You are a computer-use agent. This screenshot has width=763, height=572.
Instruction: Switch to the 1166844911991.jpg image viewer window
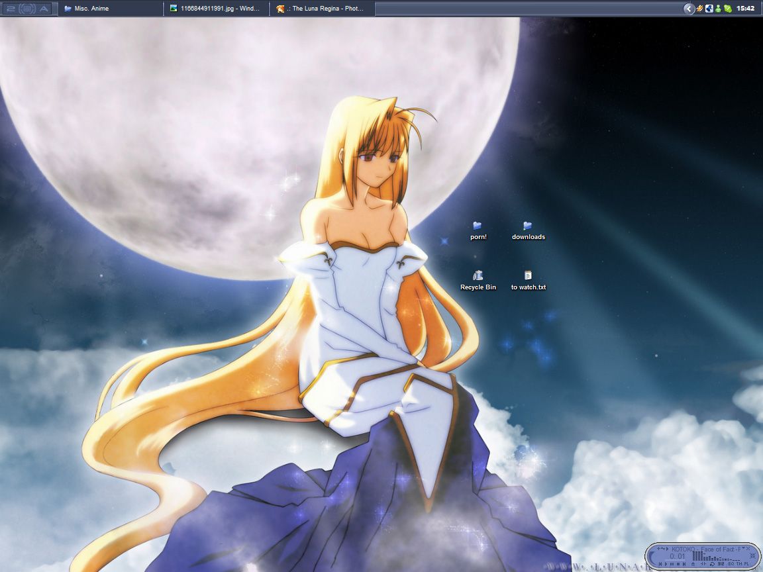click(217, 8)
